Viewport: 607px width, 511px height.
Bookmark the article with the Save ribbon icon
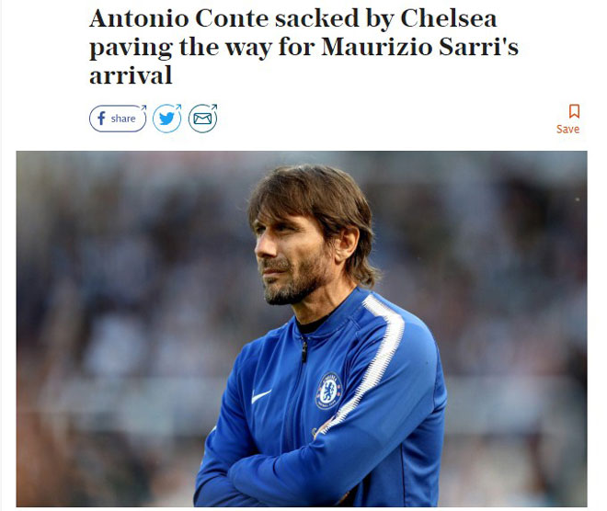(x=574, y=111)
